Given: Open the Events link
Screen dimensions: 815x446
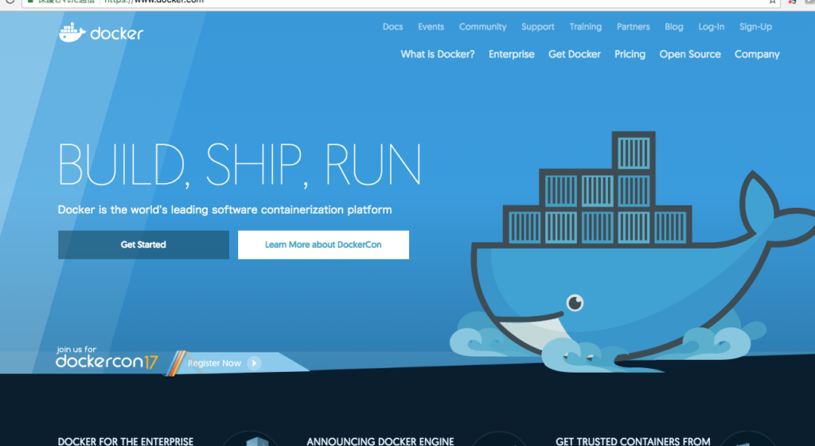Looking at the screenshot, I should [431, 26].
